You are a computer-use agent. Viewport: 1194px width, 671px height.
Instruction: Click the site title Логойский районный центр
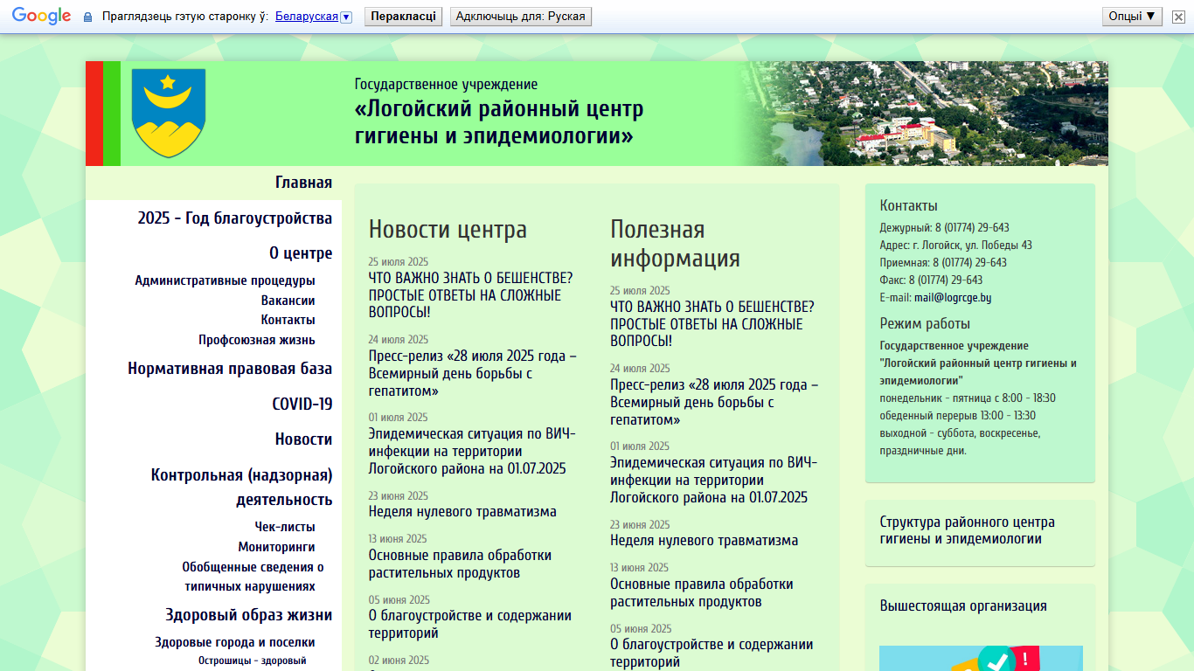[x=499, y=122]
